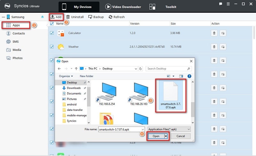Refresh the Desktop folder view

pyautogui.click(x=140, y=69)
